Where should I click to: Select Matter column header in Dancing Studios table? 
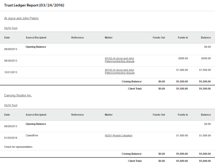[x=109, y=115]
